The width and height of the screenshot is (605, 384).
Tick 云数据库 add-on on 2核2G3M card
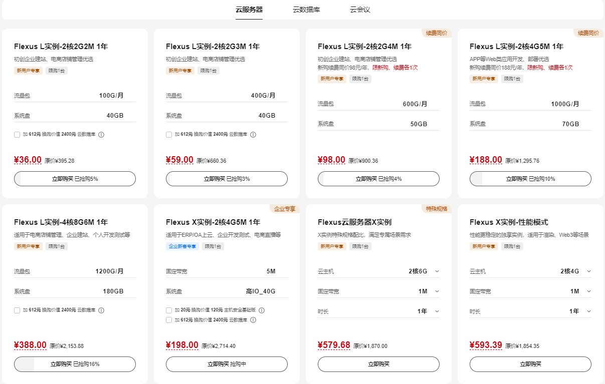[169, 135]
